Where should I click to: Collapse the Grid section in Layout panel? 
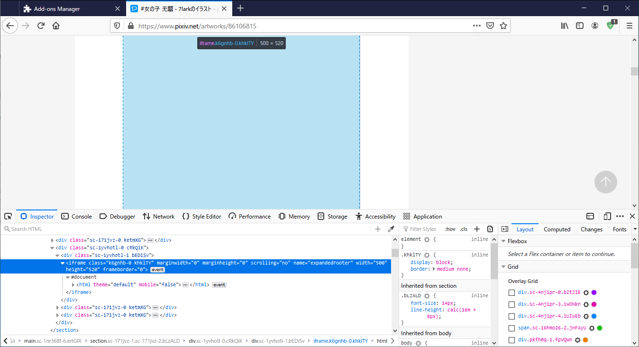(x=503, y=266)
